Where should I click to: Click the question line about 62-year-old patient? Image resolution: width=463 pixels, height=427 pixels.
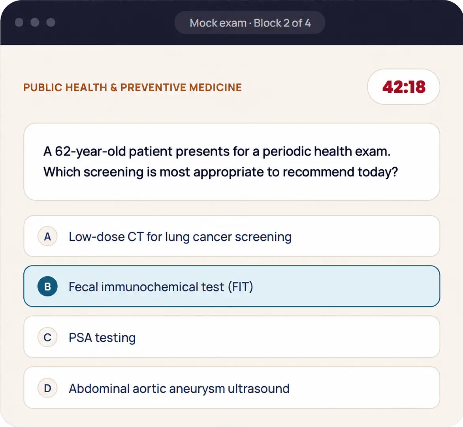pos(217,151)
